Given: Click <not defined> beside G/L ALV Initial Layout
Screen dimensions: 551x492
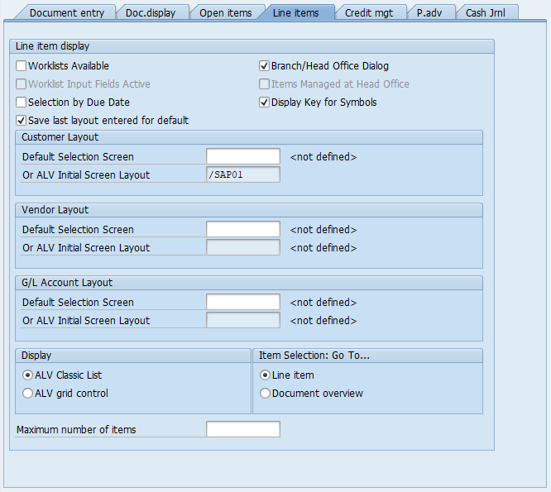Looking at the screenshot, I should pos(323,321).
